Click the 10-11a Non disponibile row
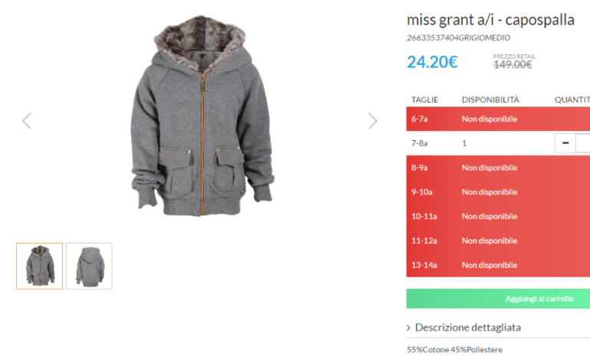The image size is (590, 360). click(x=498, y=216)
